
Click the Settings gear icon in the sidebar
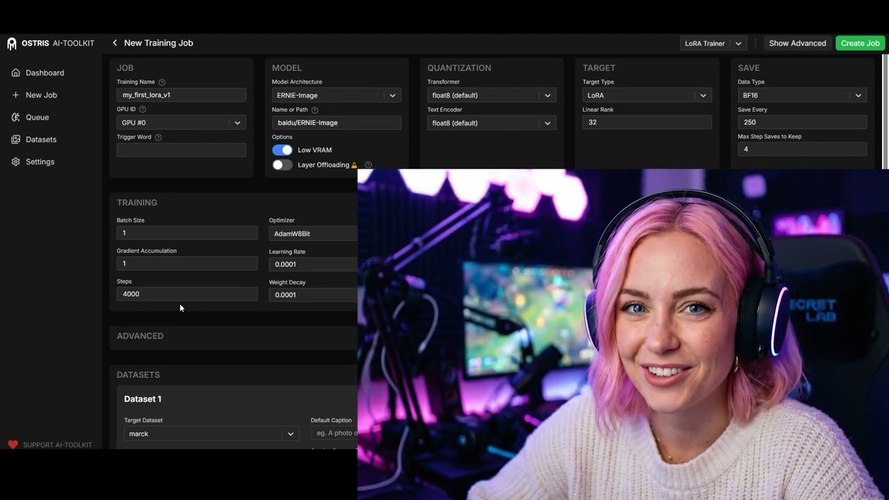tap(16, 162)
